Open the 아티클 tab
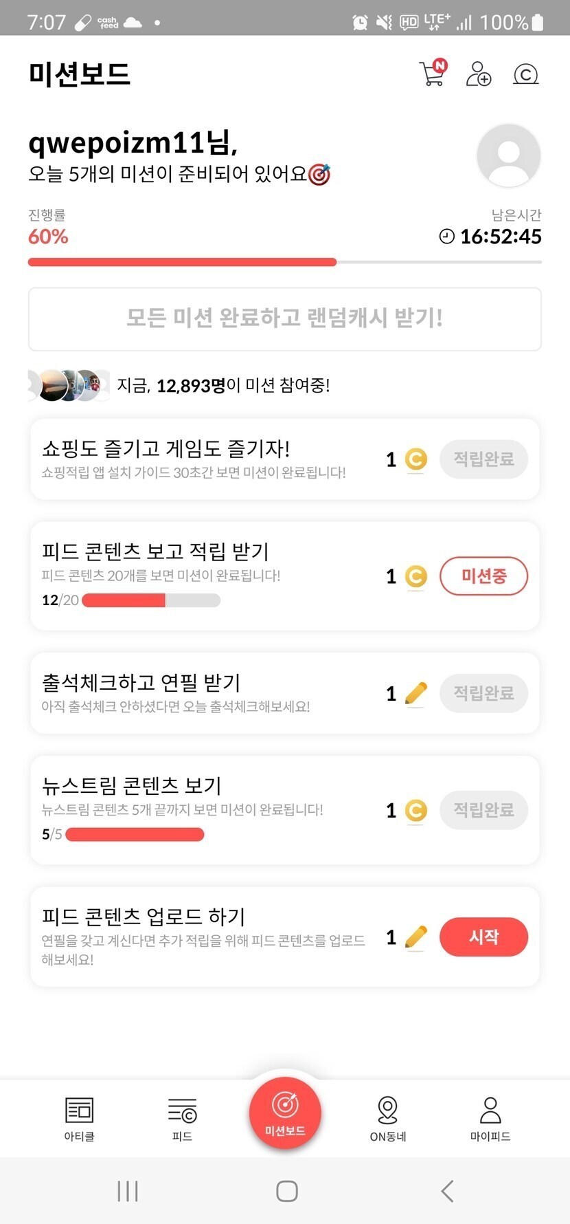The height and width of the screenshot is (1224, 570). click(79, 1118)
